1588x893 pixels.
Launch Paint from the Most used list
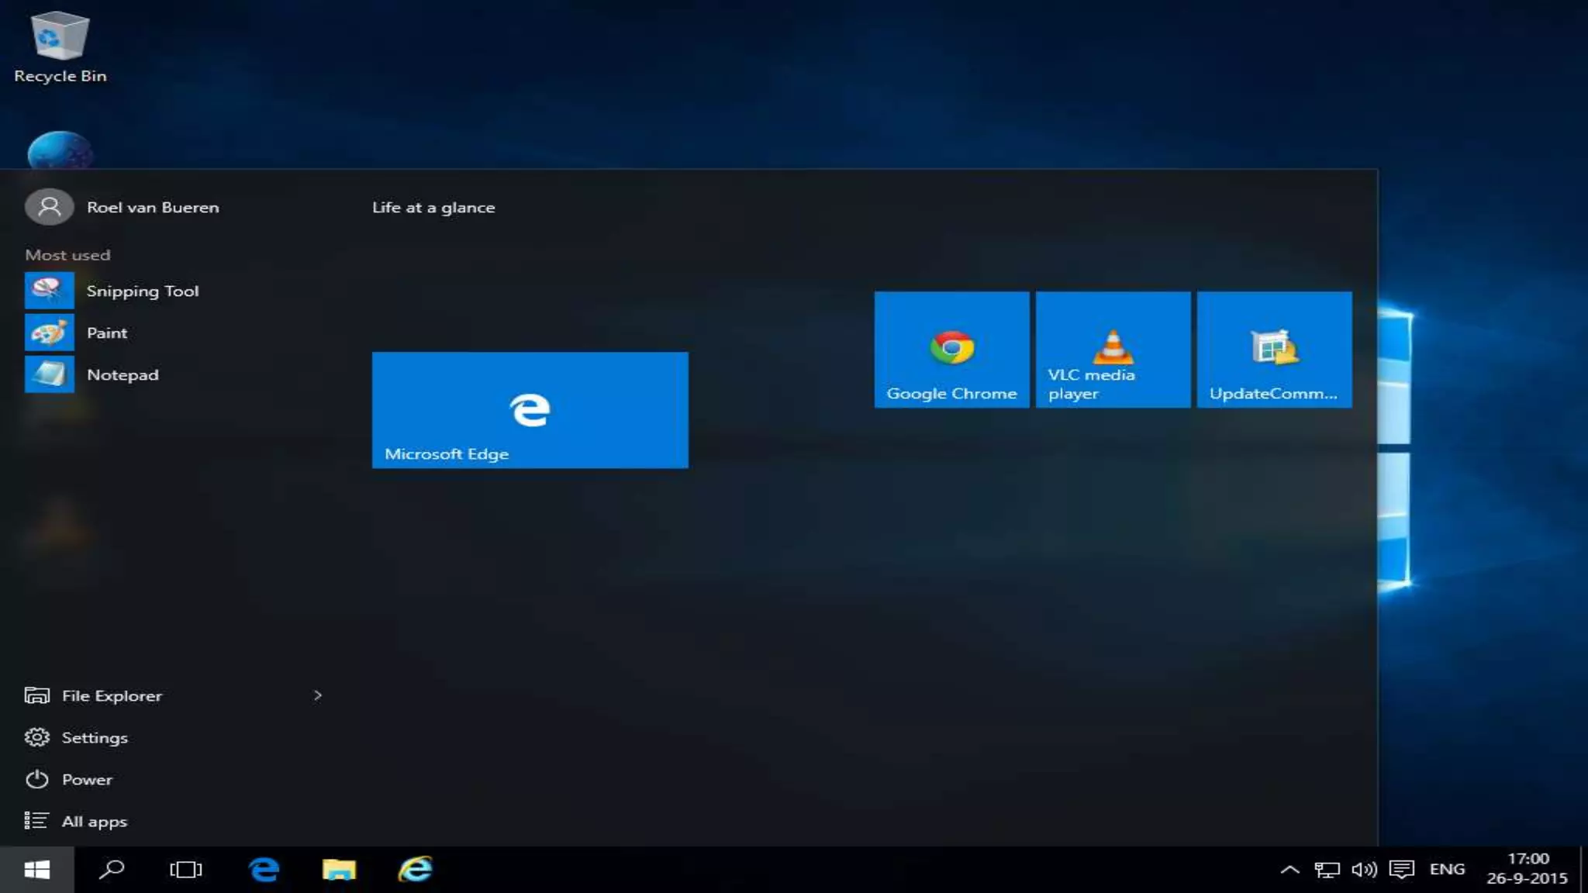[174, 333]
